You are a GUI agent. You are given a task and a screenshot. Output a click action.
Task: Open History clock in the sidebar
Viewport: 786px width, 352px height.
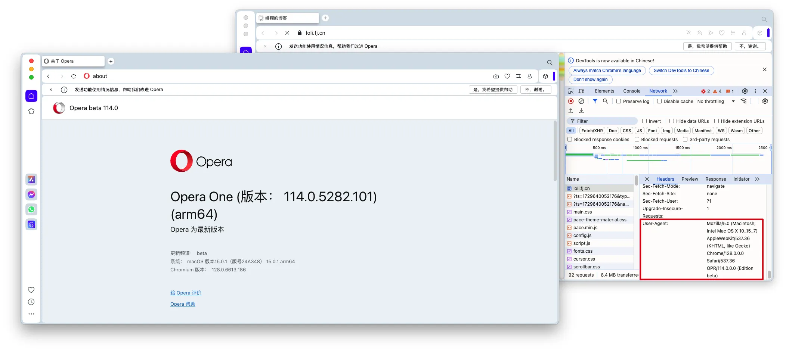click(x=31, y=302)
